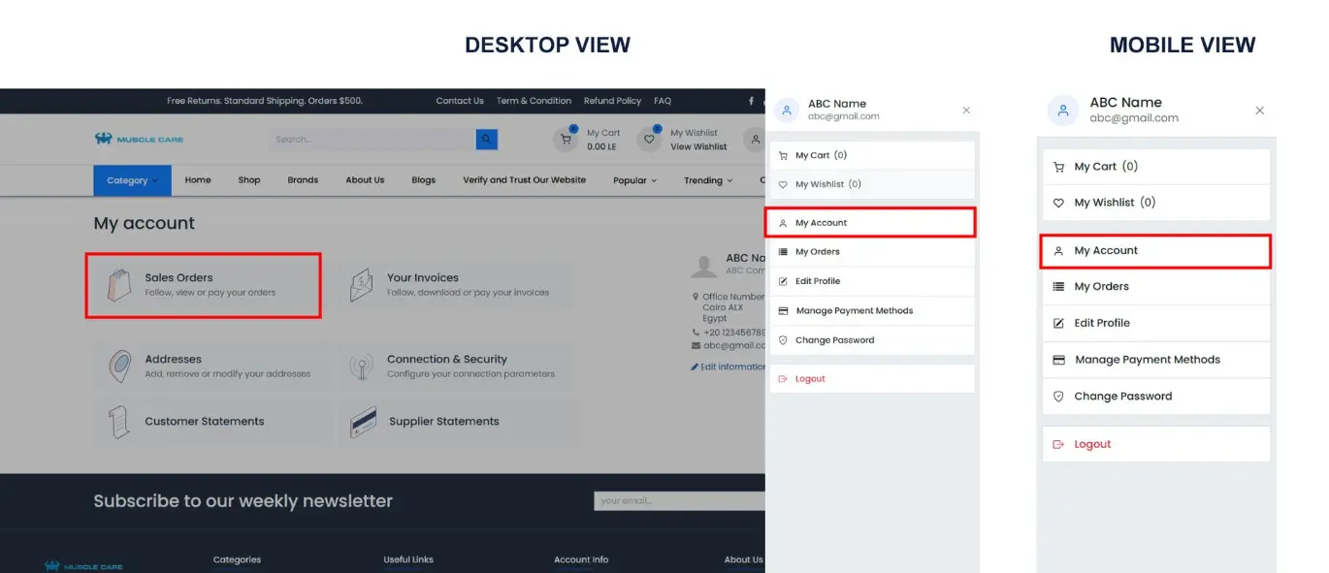The image size is (1329, 573).
Task: Open the Your Invoices tile
Action: (456, 284)
